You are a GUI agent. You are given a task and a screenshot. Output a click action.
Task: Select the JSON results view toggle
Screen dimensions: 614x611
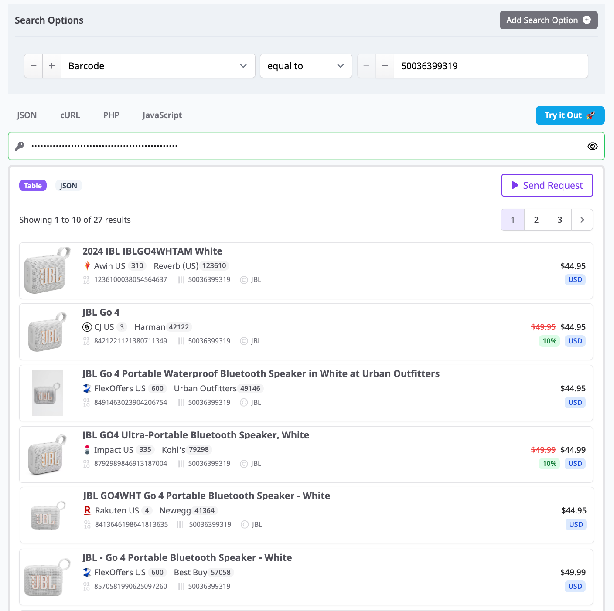click(x=68, y=186)
